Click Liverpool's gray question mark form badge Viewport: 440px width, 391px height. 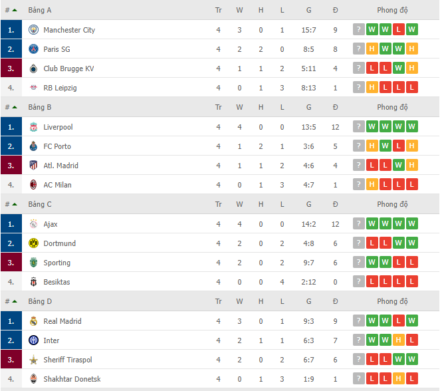pos(359,126)
